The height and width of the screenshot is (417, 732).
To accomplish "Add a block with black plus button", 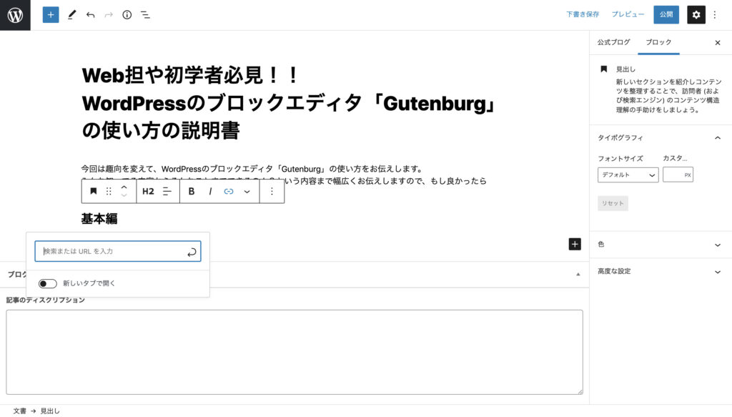I will (575, 244).
